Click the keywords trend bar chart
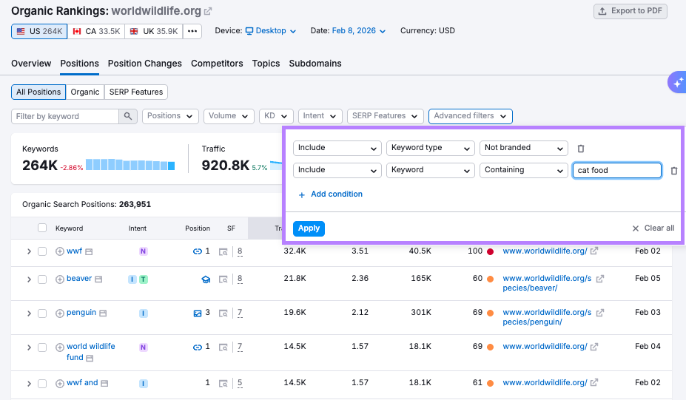This screenshot has height=400, width=686. click(x=130, y=165)
